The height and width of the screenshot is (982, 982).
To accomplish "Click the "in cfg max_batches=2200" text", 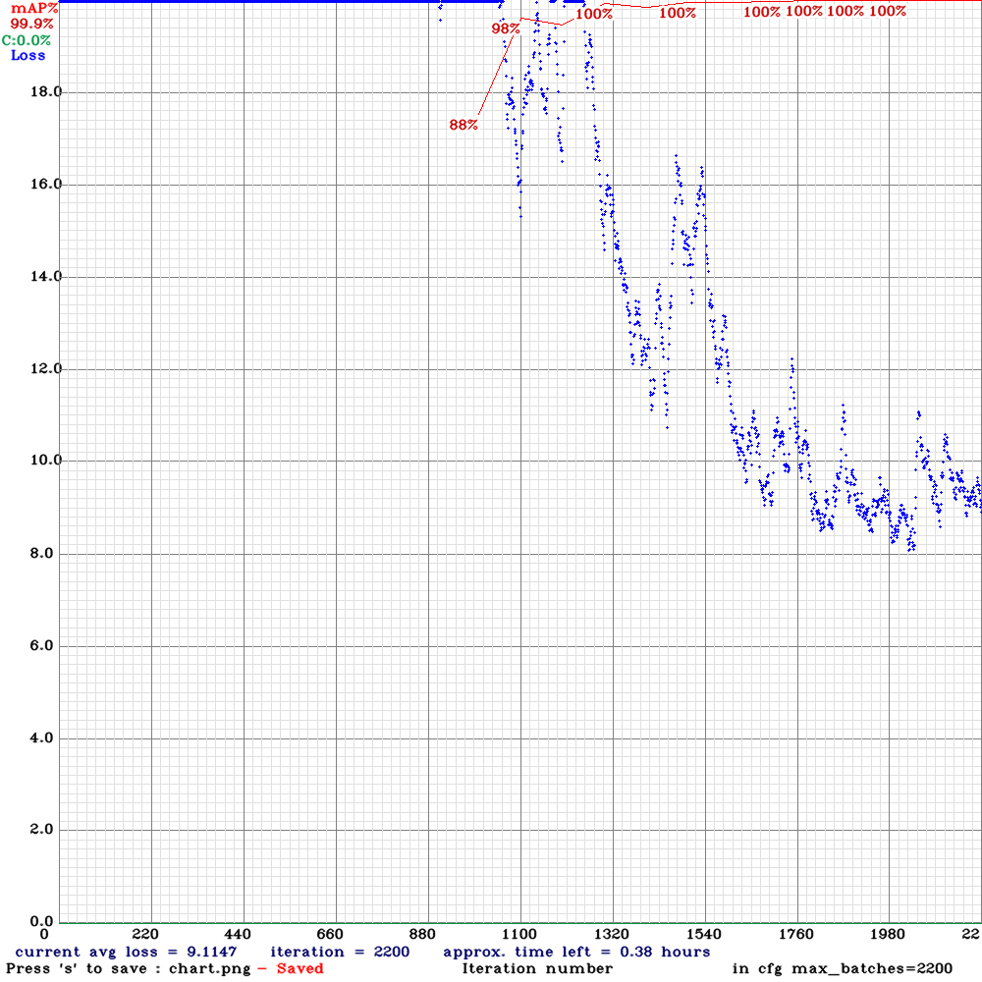I will tap(843, 969).
